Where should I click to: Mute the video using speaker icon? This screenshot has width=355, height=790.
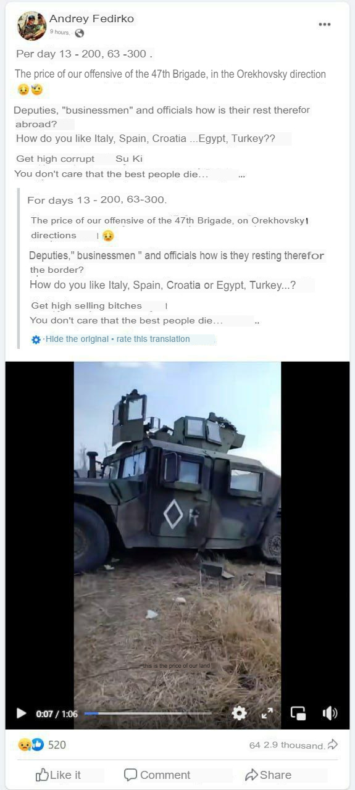tap(330, 713)
